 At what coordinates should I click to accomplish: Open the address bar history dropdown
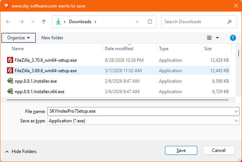[x=137, y=22]
